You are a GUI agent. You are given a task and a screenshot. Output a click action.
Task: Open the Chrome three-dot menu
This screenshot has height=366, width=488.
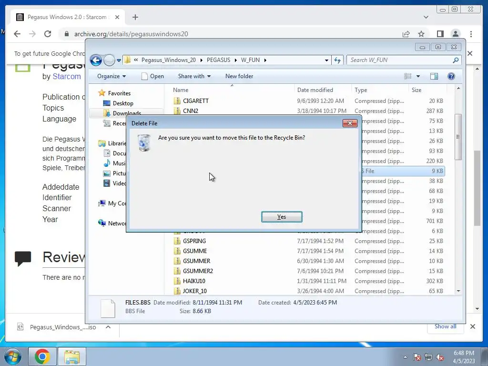(x=471, y=34)
